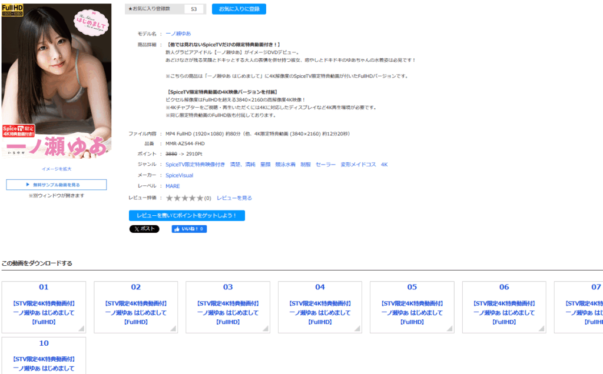Open download chapter 06 tile
This screenshot has height=374, width=603.
tap(504, 307)
